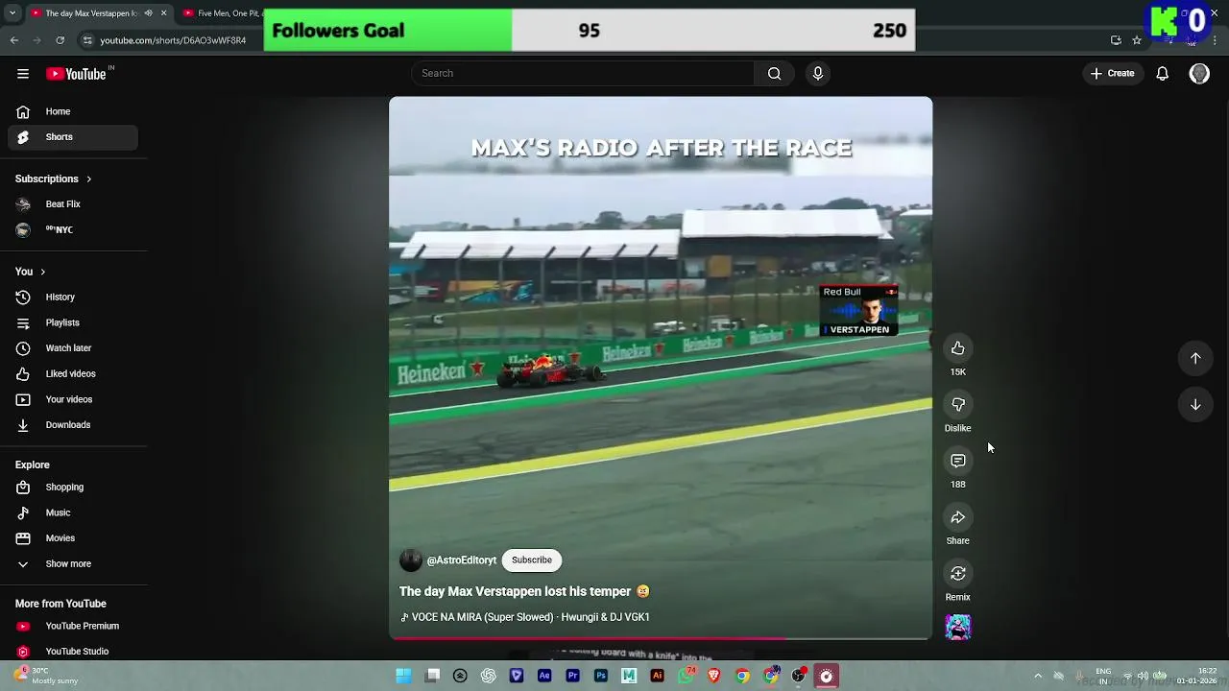
Task: Go to the YouTube logo homepage
Action: coord(76,74)
